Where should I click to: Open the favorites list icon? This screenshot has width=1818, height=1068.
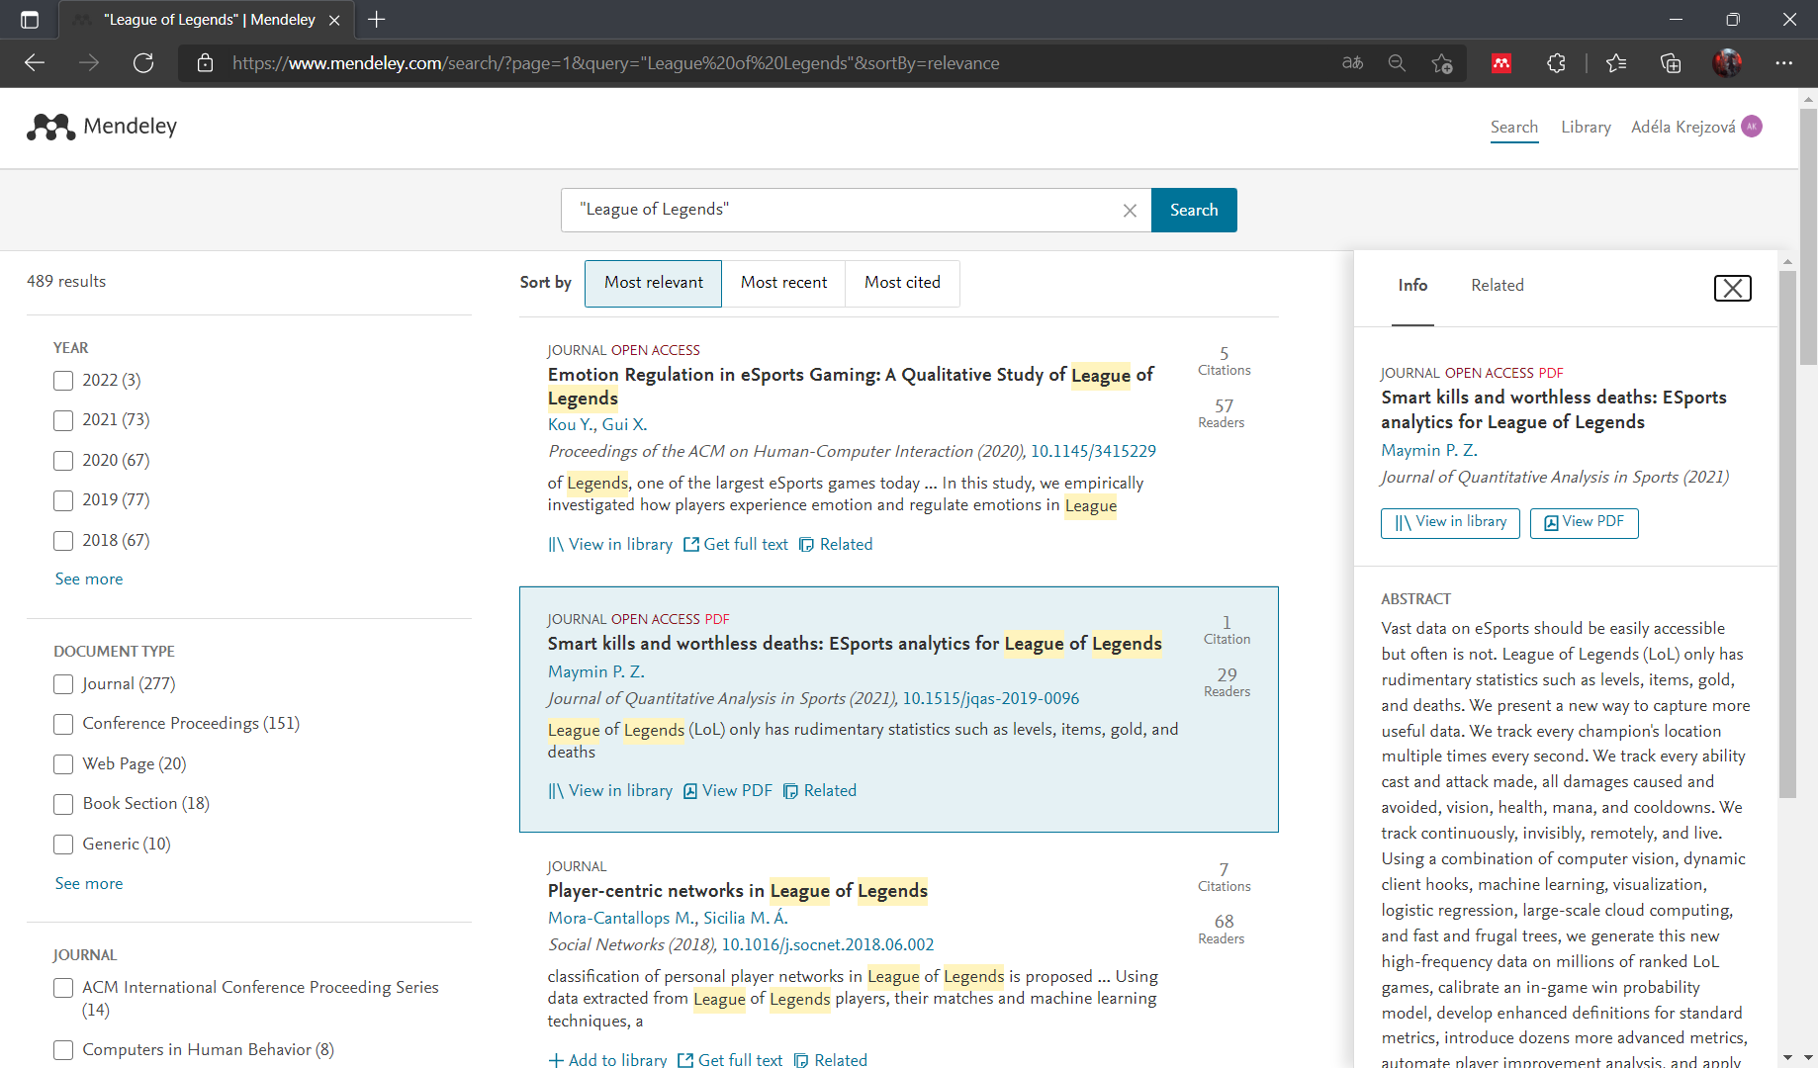pyautogui.click(x=1616, y=63)
